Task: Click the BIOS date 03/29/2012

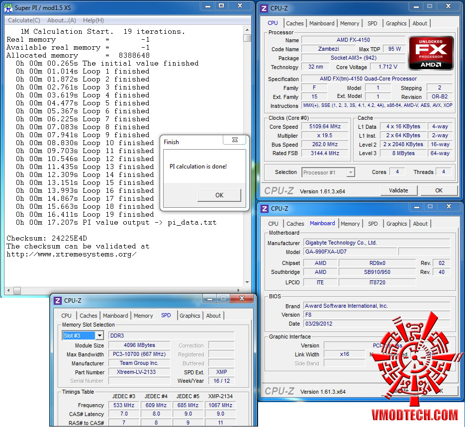Action: (x=377, y=324)
